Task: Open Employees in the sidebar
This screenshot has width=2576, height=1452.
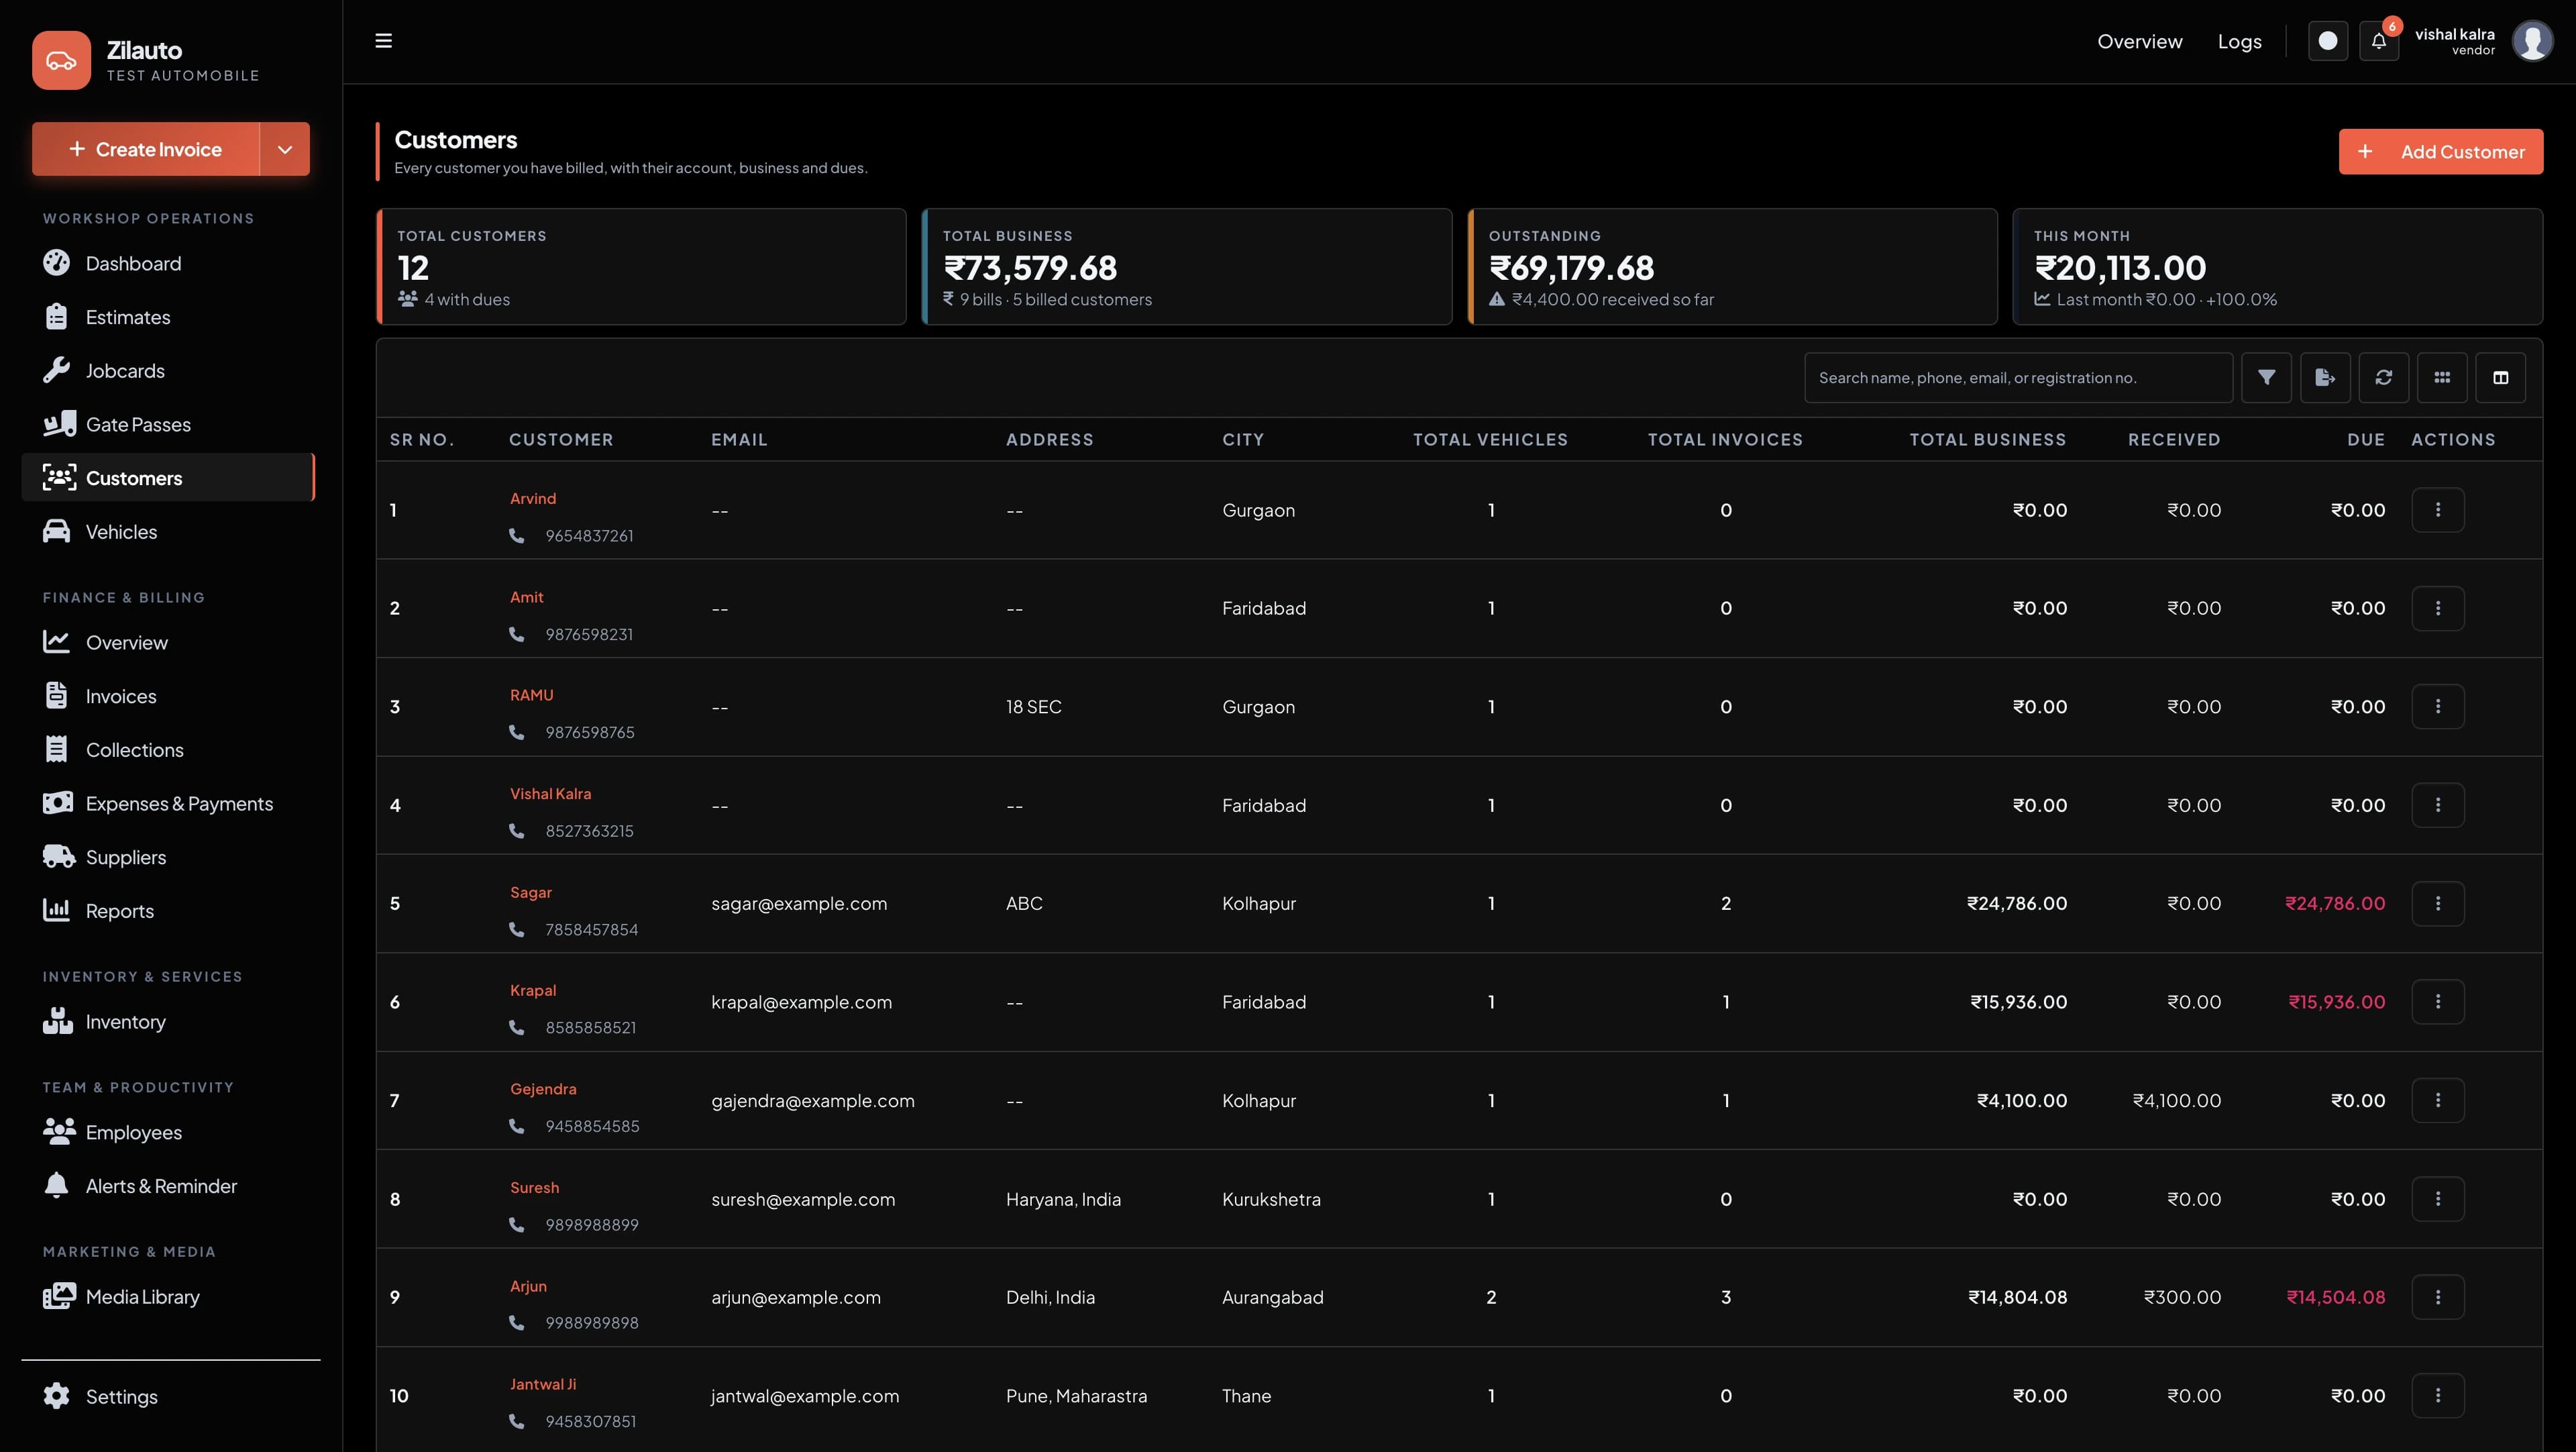Action: coord(168,1132)
